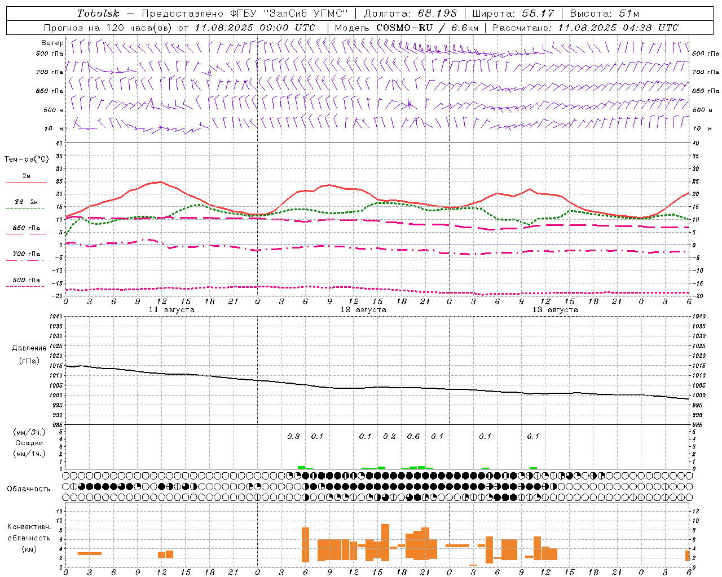Select the pink dash-dot '700 гПа' temperature legend line
Viewport: 722px width, 577px height.
coord(25,260)
